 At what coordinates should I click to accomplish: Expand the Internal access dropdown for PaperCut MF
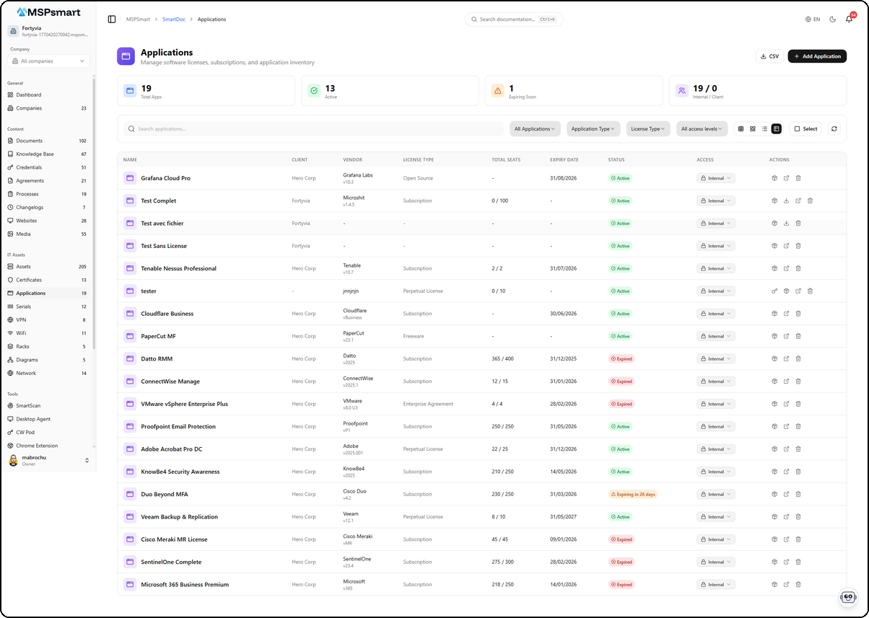[x=715, y=336]
